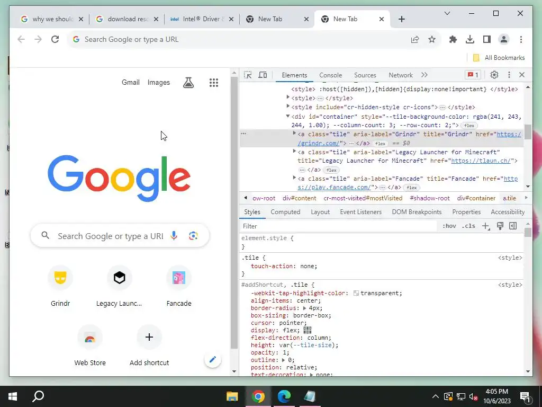
Task: Follow the https://tlaun.ch/ link in DOM
Action: (x=481, y=161)
